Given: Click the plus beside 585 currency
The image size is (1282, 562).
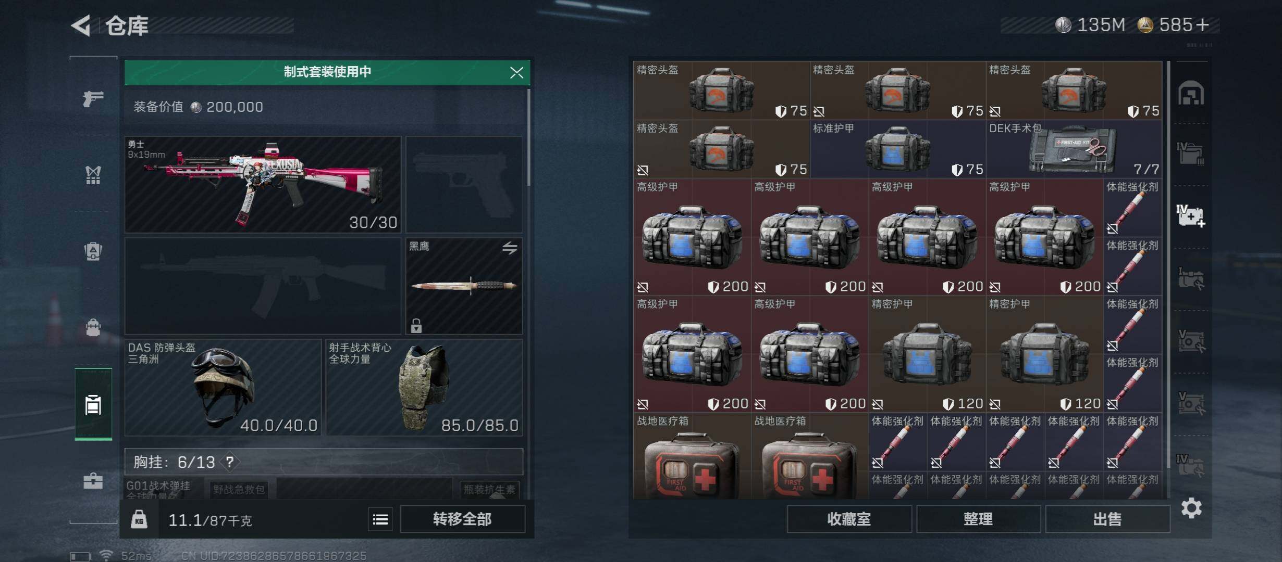Looking at the screenshot, I should (x=1203, y=24).
